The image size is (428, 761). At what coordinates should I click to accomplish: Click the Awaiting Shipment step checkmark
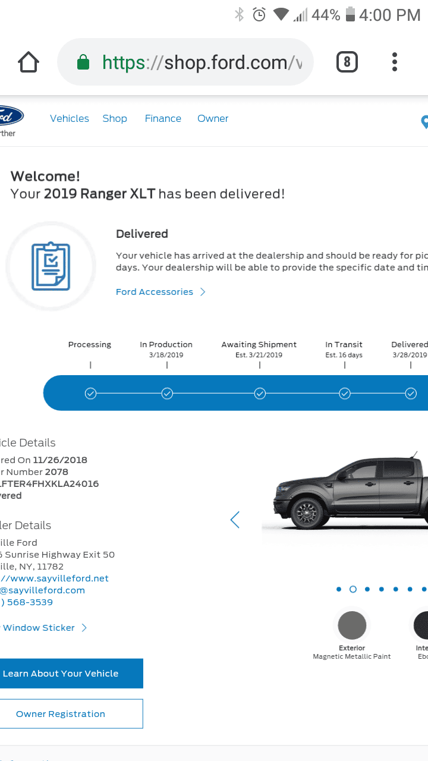click(x=260, y=393)
